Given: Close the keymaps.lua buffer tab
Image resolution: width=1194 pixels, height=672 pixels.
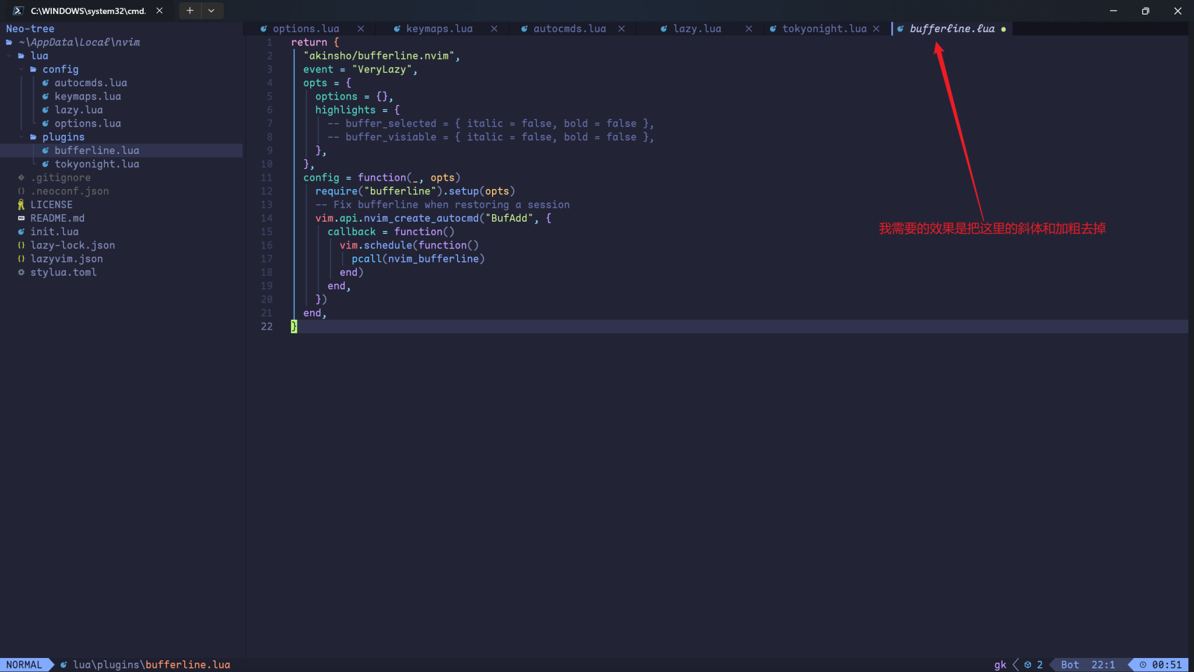Looking at the screenshot, I should (494, 29).
